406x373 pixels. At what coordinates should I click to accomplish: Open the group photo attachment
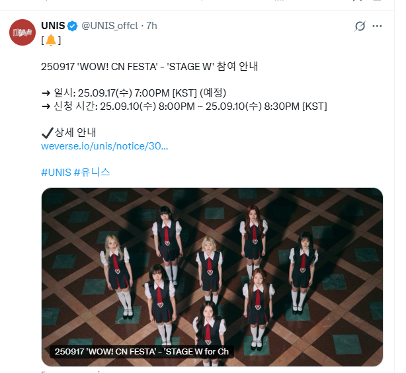click(212, 277)
